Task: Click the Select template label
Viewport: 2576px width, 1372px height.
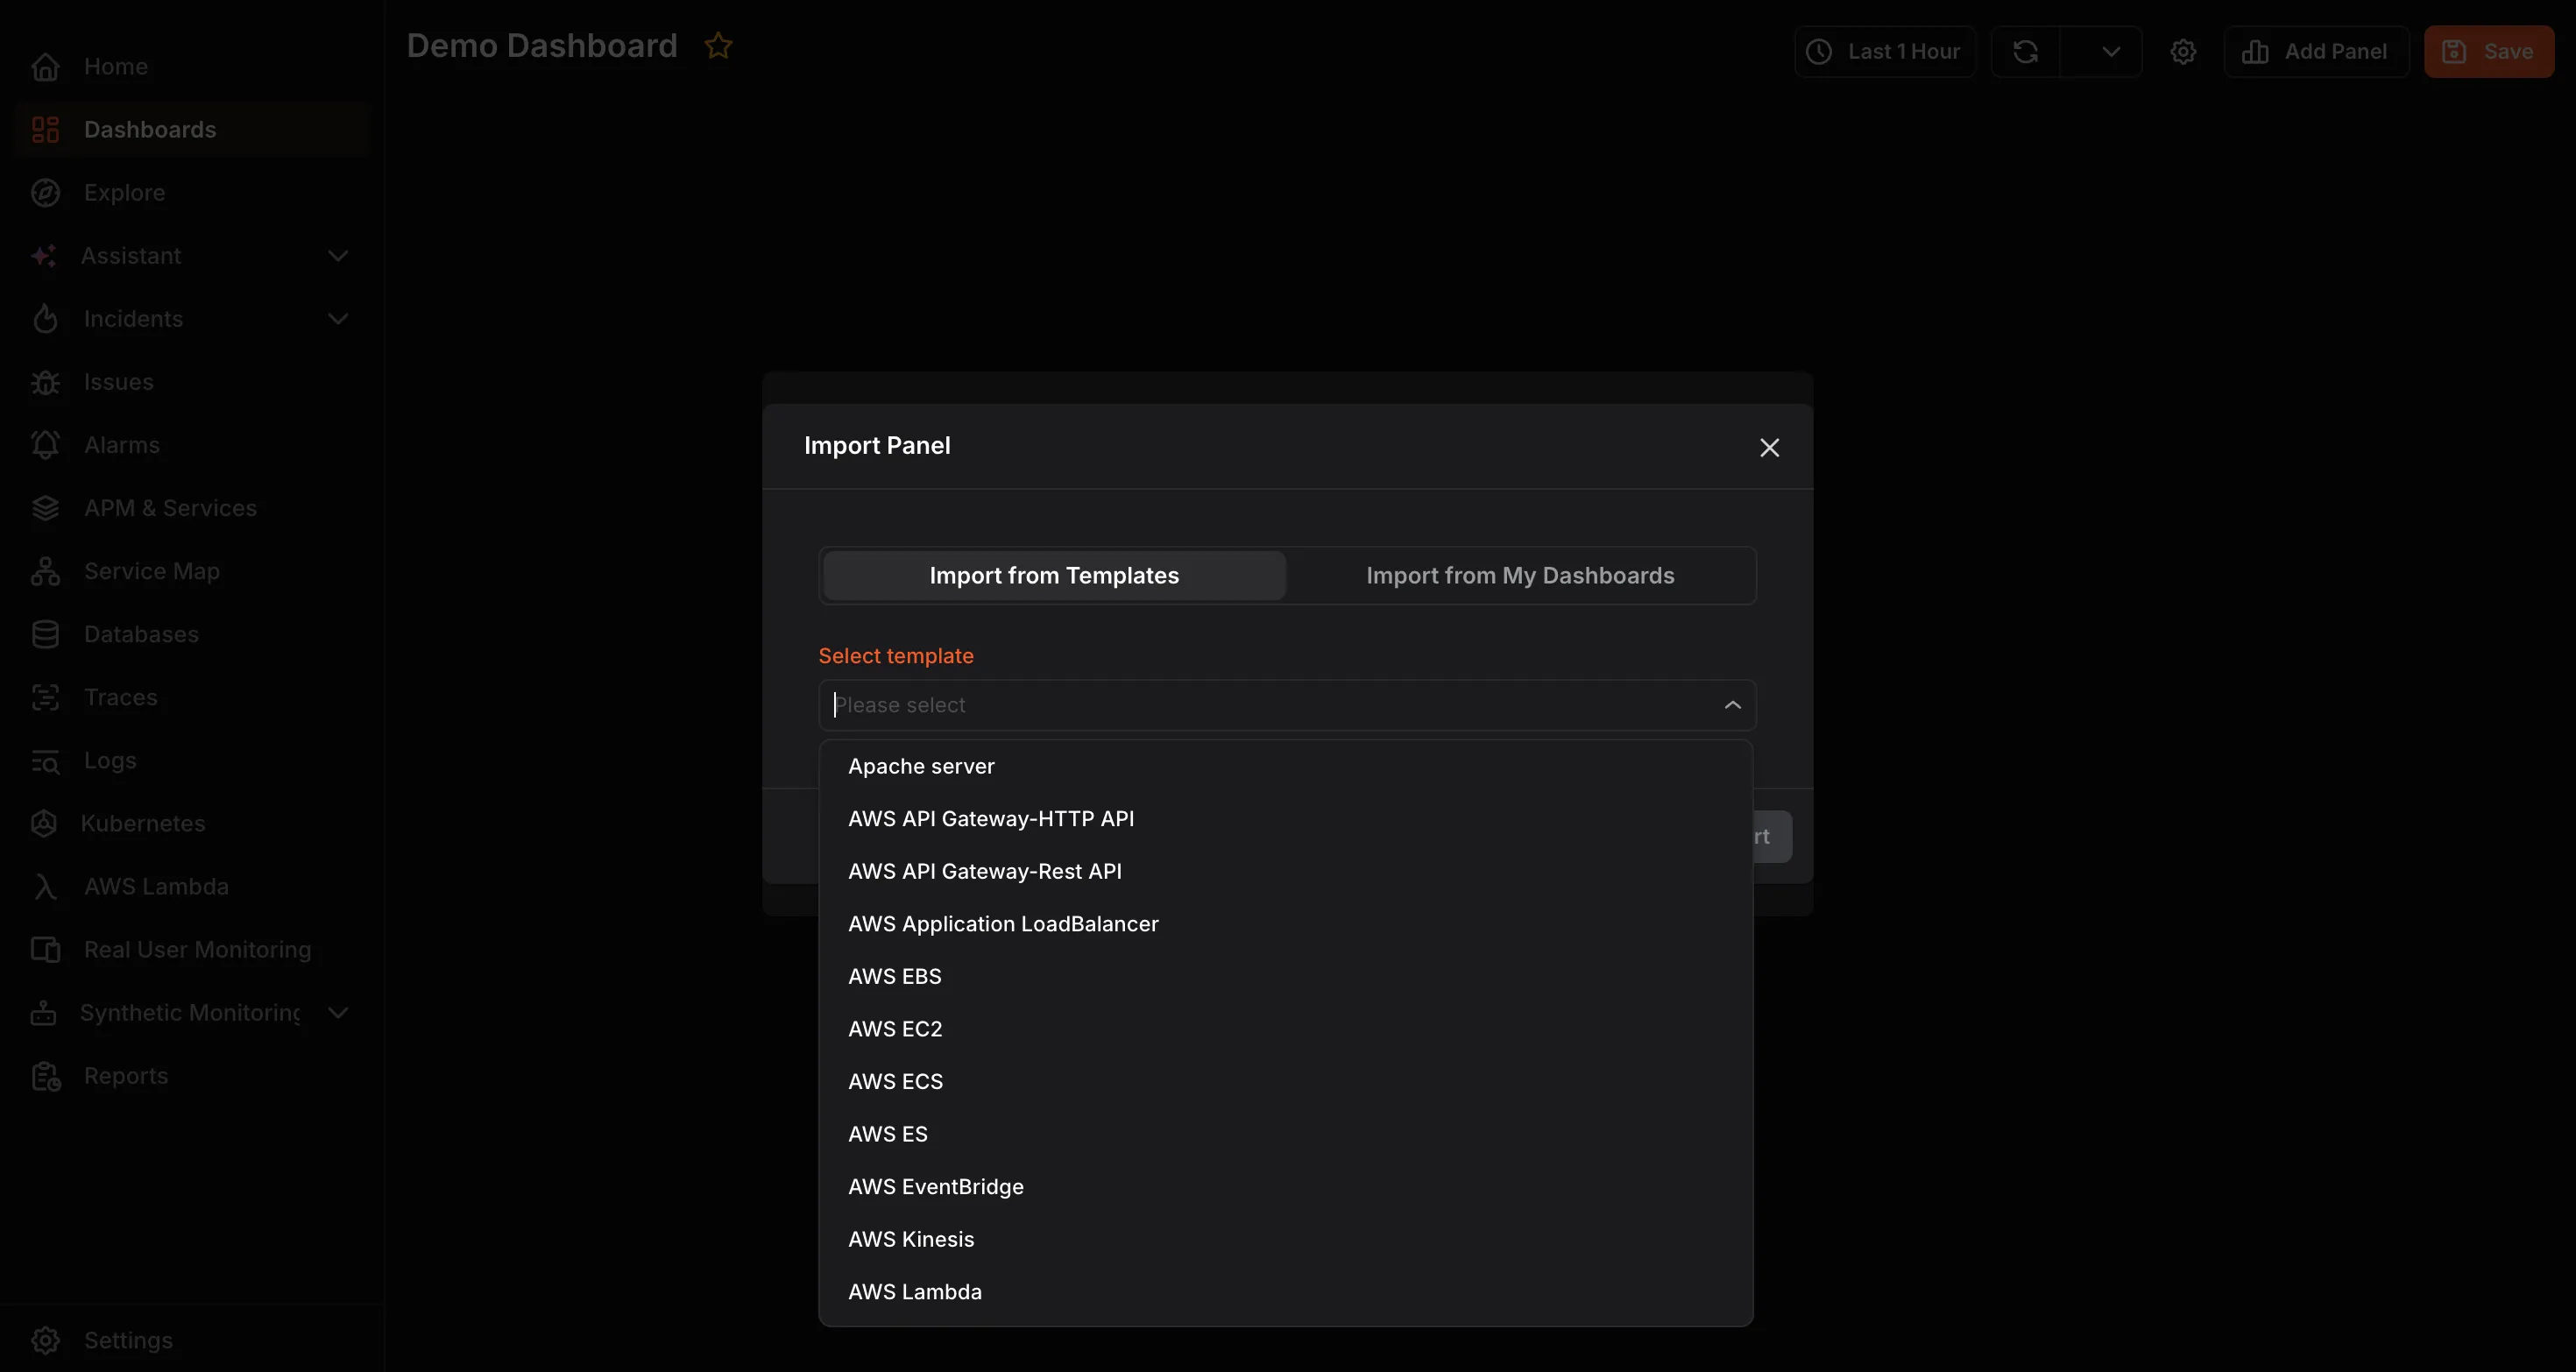Action: 896,656
